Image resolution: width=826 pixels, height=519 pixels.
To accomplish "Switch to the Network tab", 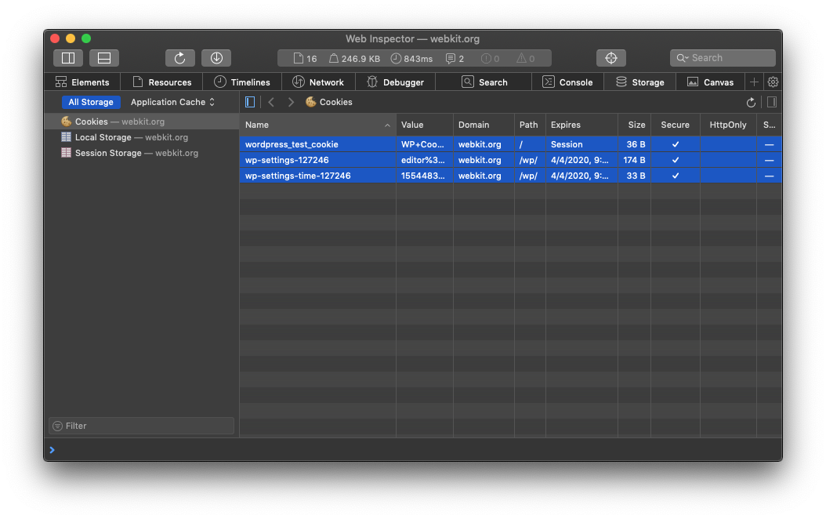I will click(x=318, y=82).
